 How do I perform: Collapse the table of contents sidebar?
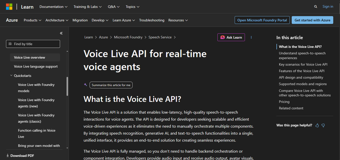(x=61, y=33)
